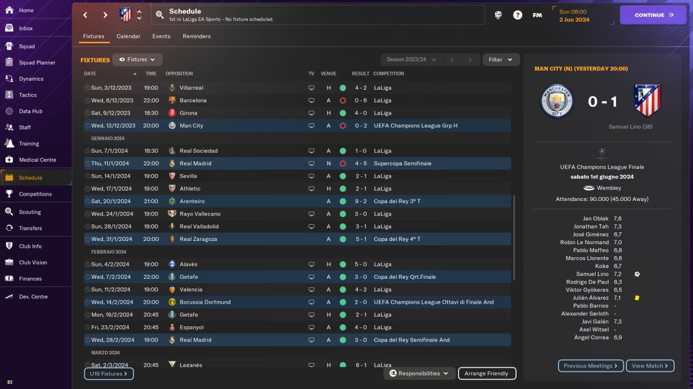
Task: Click the Manchester City crest in the match panel
Action: pos(557,101)
